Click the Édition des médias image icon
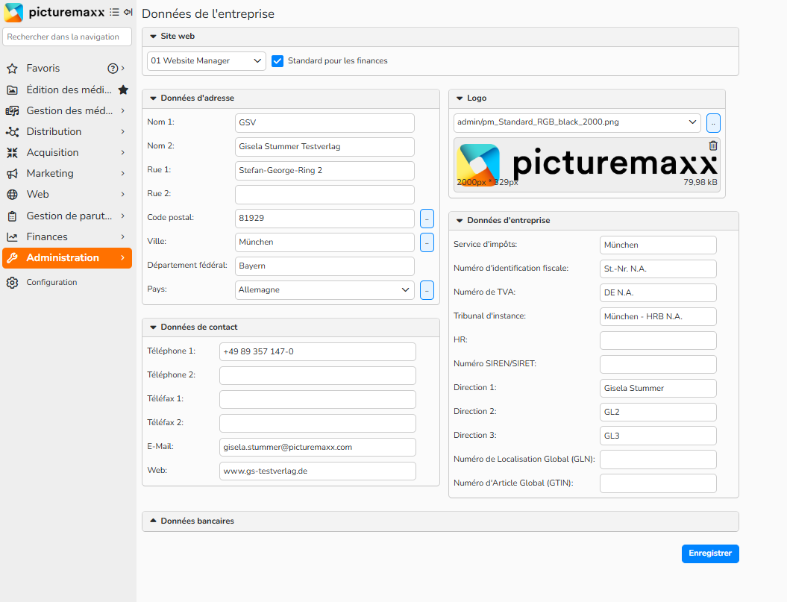This screenshot has width=787, height=602. 13,90
